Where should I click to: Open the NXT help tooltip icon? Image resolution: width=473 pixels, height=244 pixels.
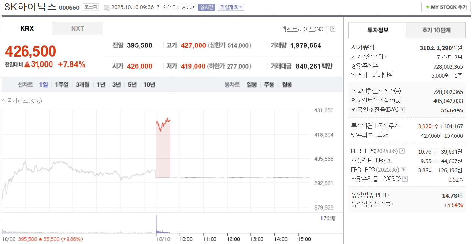(333, 29)
